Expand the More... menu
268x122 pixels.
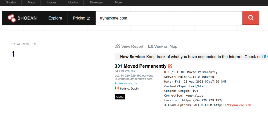pyautogui.click(x=120, y=3)
